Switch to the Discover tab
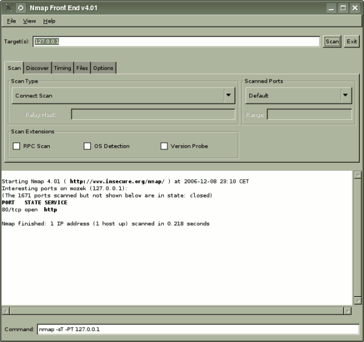 tap(38, 68)
